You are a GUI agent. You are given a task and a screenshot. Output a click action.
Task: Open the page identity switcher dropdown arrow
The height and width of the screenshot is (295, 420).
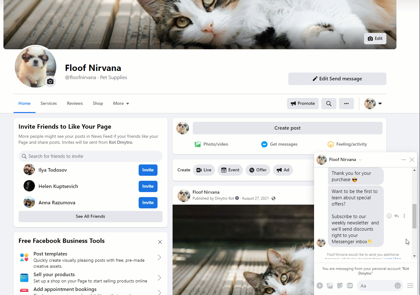click(380, 104)
